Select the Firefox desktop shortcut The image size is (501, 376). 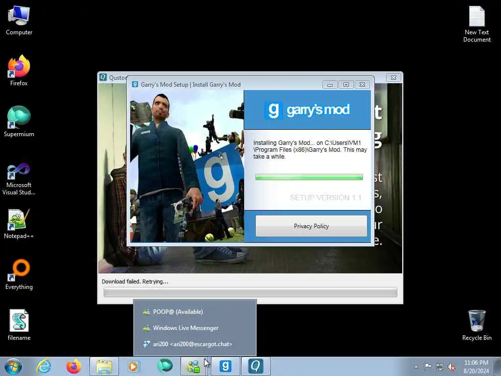[19, 70]
